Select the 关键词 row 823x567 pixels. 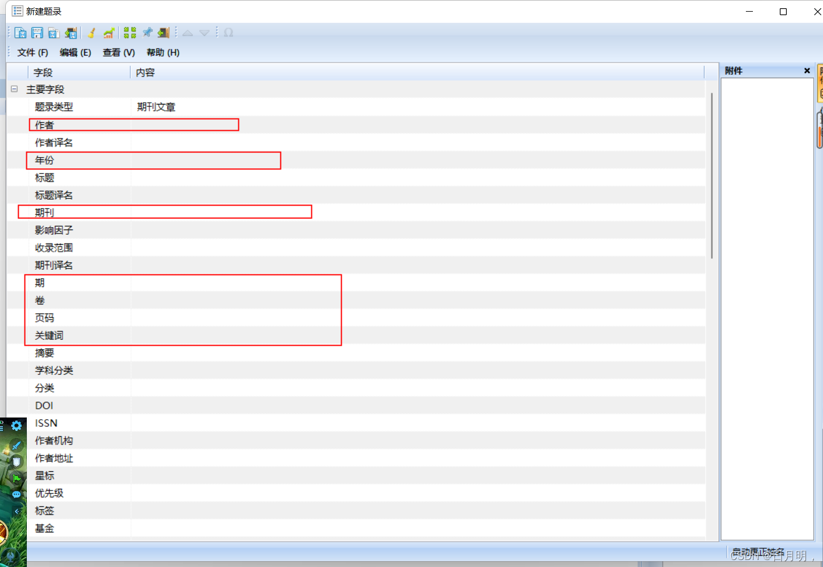pos(356,335)
